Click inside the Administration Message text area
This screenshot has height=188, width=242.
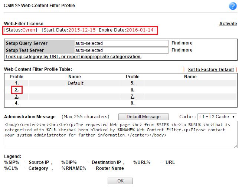coord(121,135)
